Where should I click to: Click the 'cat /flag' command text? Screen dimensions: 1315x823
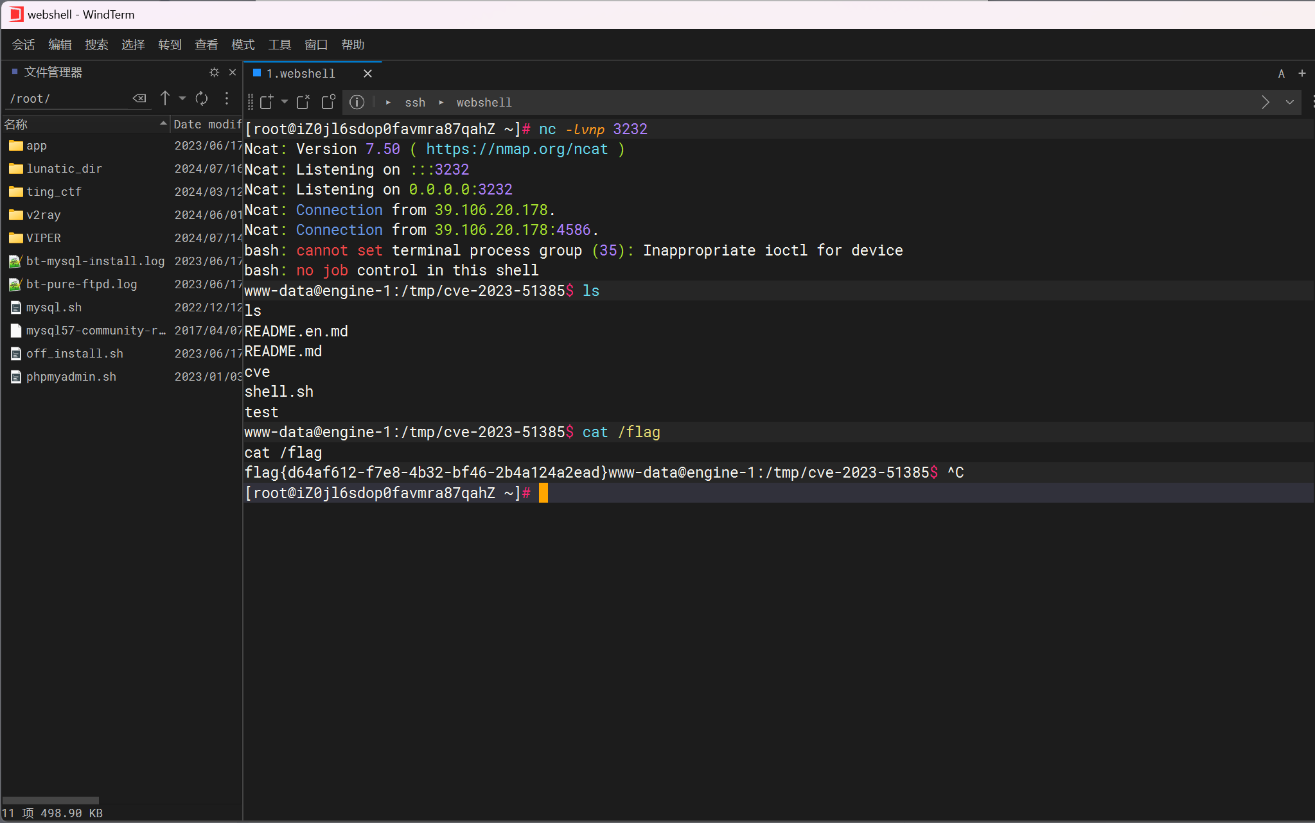(x=621, y=432)
